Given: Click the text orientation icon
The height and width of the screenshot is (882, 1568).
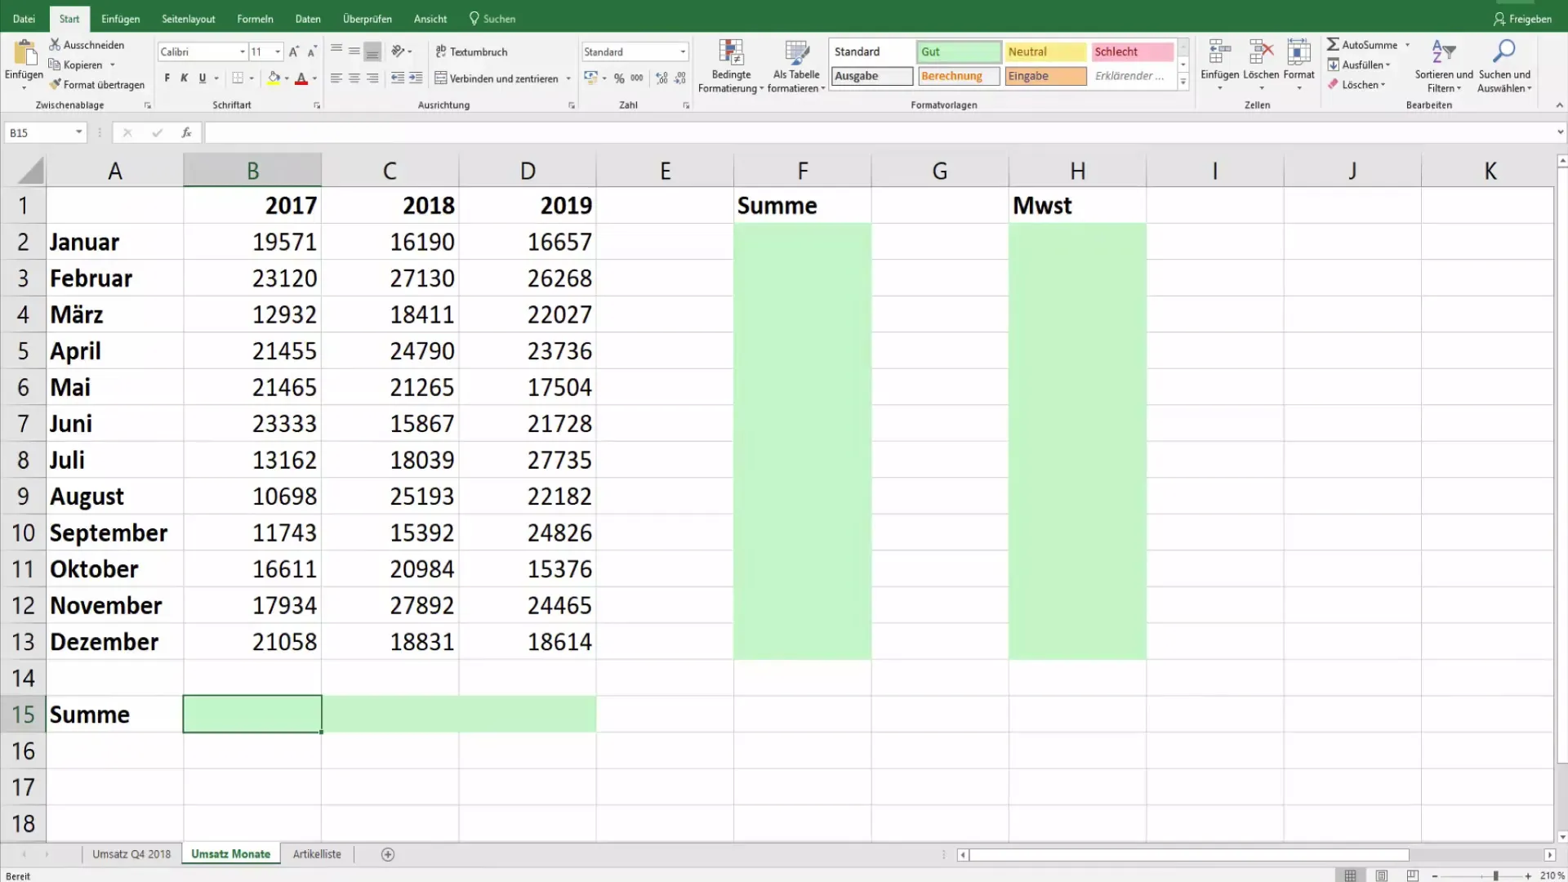Looking at the screenshot, I should click(398, 51).
